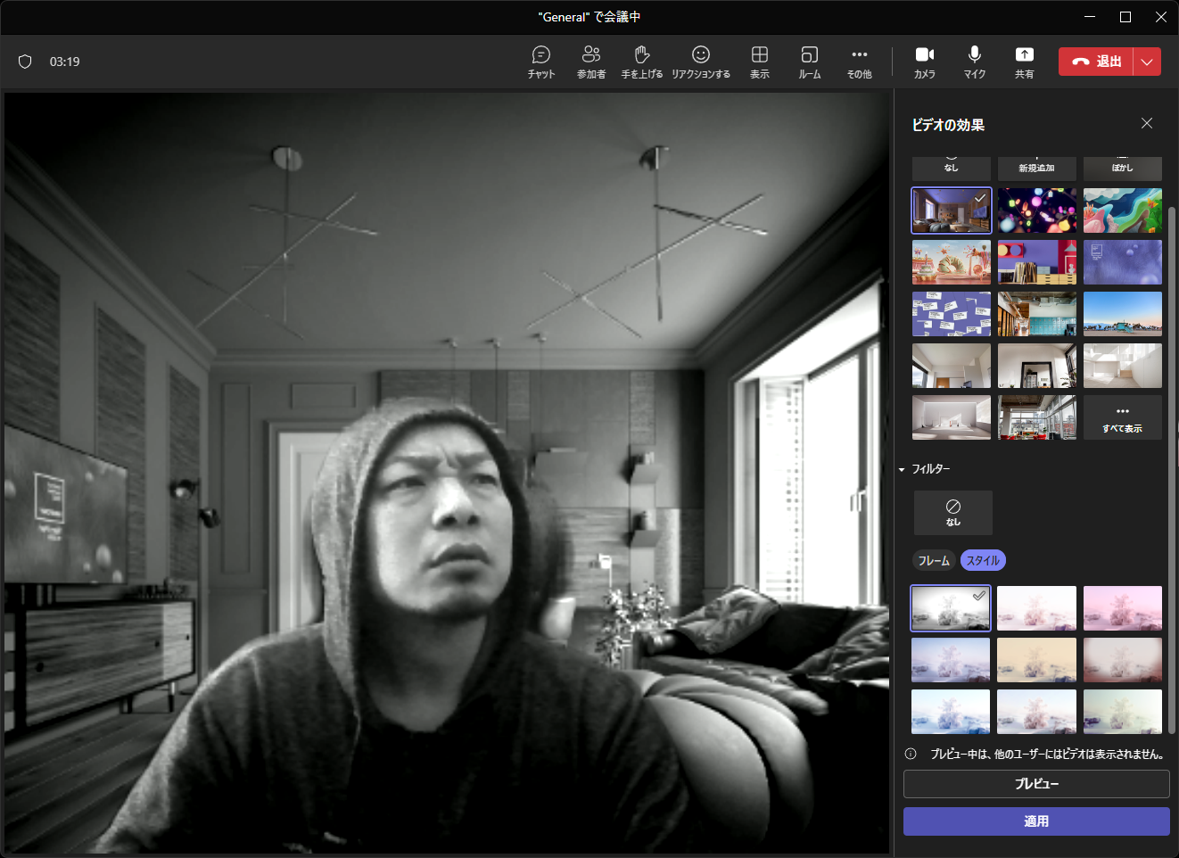Switch to the フレーム tab
The height and width of the screenshot is (858, 1179).
(934, 560)
